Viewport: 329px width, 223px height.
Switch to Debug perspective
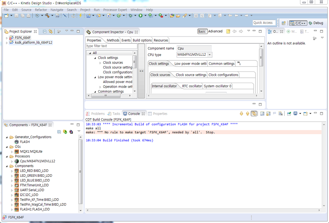(316, 23)
